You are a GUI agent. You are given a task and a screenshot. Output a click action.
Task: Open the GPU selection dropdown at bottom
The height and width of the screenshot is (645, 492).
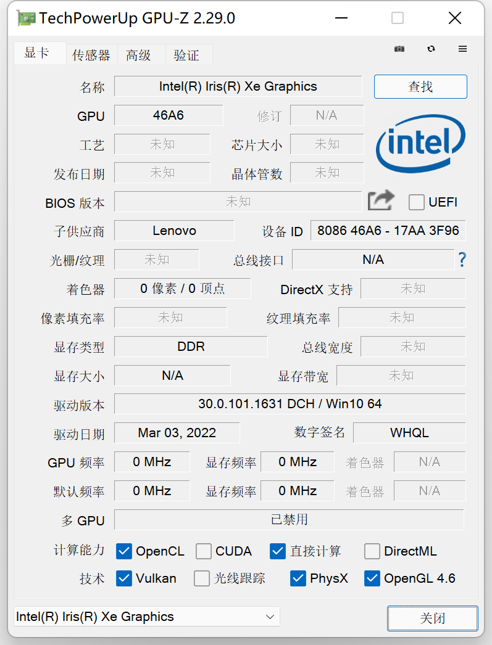click(147, 617)
